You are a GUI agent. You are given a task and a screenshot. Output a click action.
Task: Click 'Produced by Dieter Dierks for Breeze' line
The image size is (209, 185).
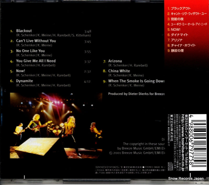pos(136,94)
